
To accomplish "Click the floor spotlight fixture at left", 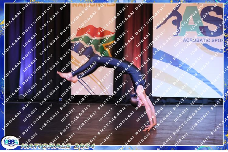I will click(21, 97).
